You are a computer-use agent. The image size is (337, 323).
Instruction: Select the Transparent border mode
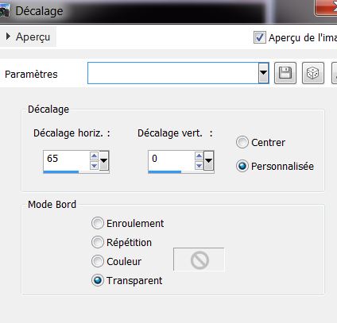[97, 280]
